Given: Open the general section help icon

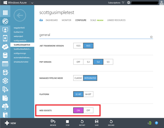Looking at the screenshot, I should (x=151, y=37).
